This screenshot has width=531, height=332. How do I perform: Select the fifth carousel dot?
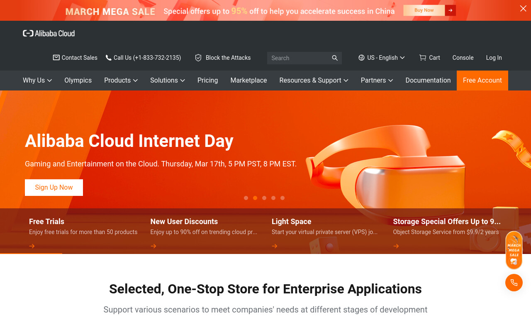point(283,198)
